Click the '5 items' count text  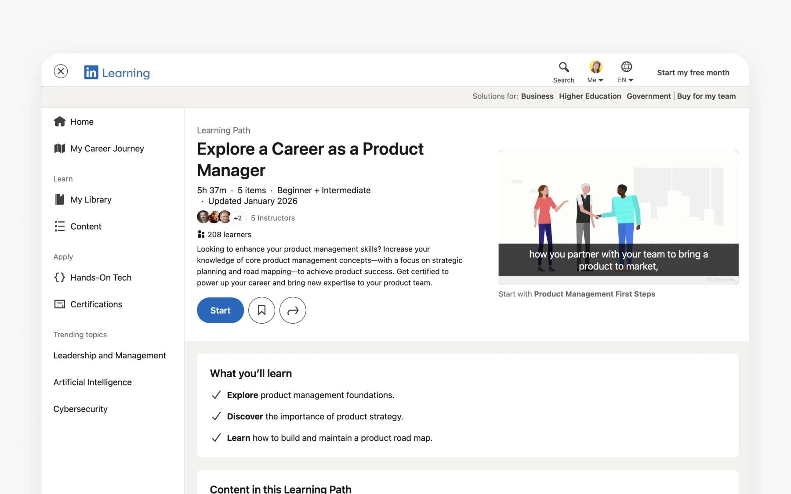(x=252, y=190)
